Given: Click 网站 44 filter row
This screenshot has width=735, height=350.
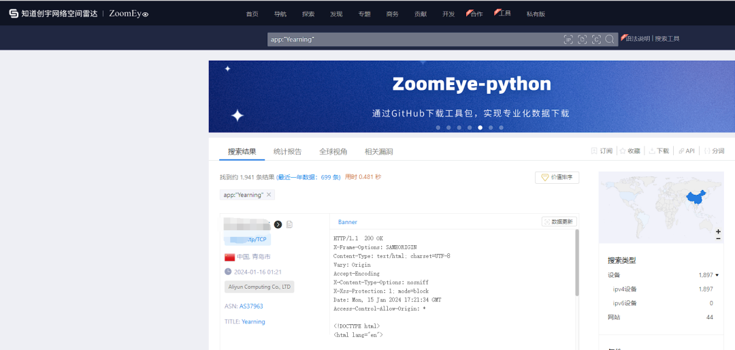Looking at the screenshot, I should (x=660, y=317).
